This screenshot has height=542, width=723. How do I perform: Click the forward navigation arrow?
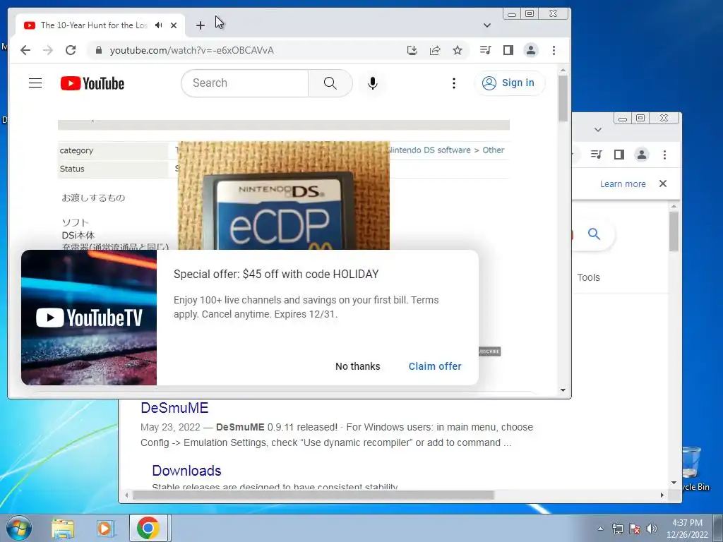(x=48, y=50)
